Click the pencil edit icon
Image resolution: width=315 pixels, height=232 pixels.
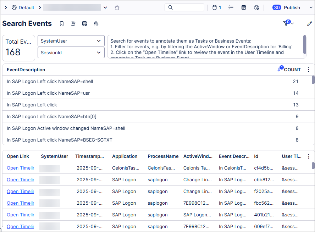[309, 24]
